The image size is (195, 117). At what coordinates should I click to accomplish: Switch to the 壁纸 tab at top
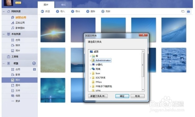coord(63,5)
